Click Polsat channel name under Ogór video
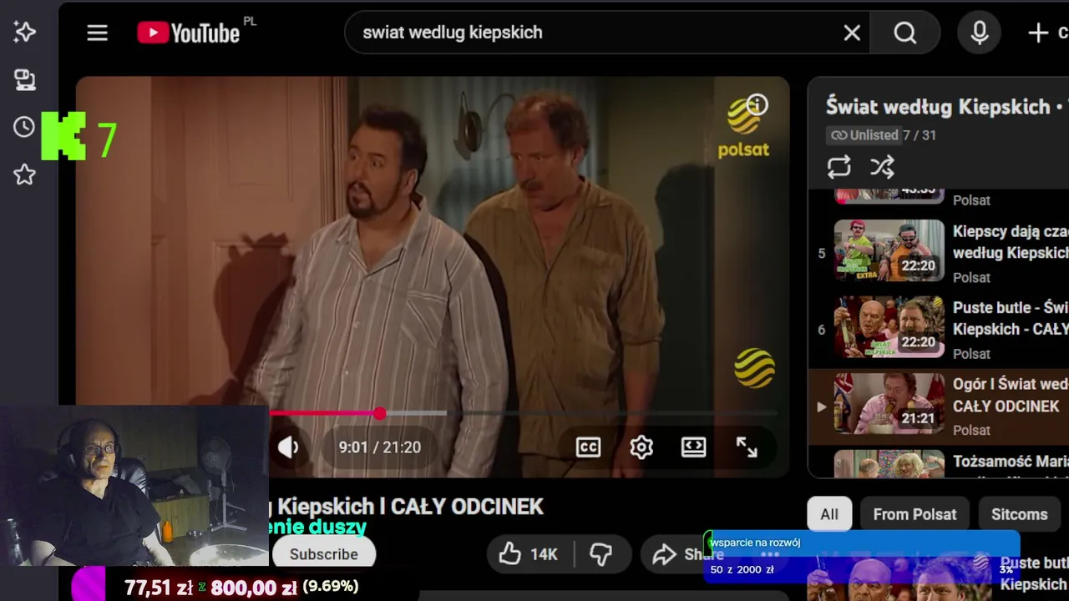Viewport: 1069px width, 601px height. pyautogui.click(x=971, y=431)
